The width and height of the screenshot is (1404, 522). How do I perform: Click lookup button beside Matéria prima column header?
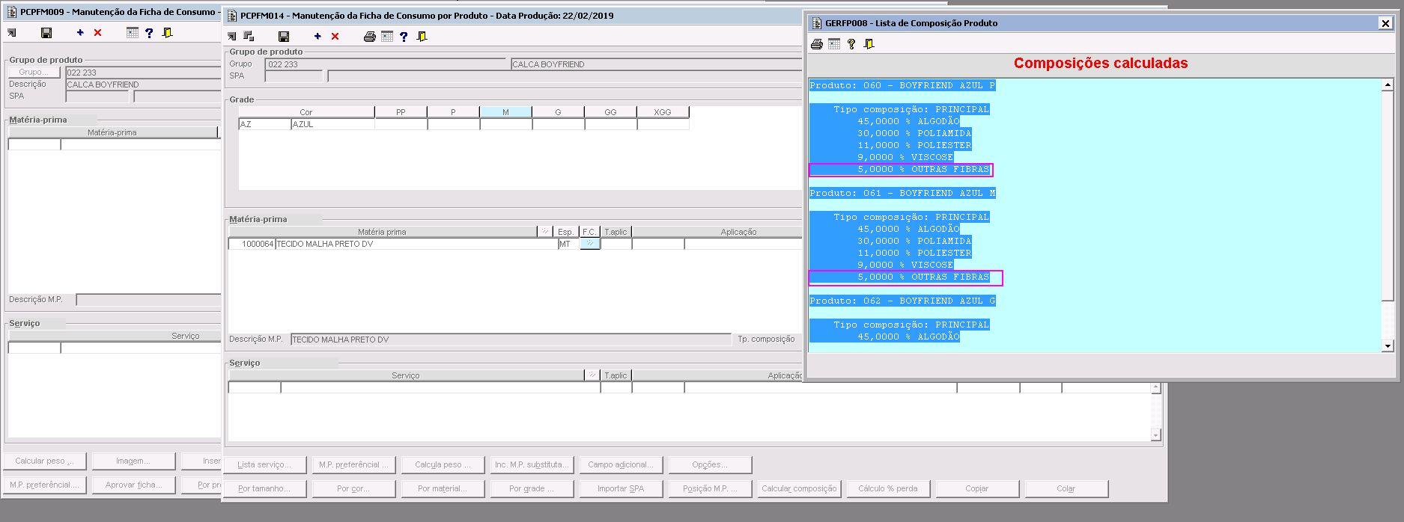tap(545, 232)
